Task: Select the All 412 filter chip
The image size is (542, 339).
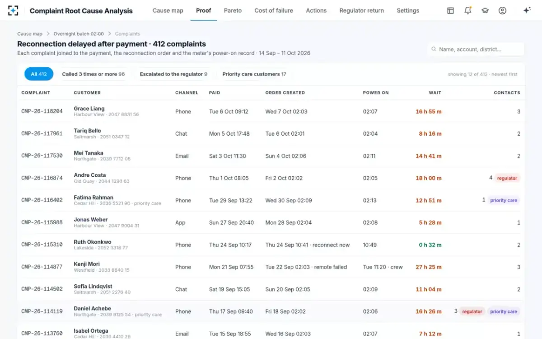Action: pyautogui.click(x=39, y=74)
